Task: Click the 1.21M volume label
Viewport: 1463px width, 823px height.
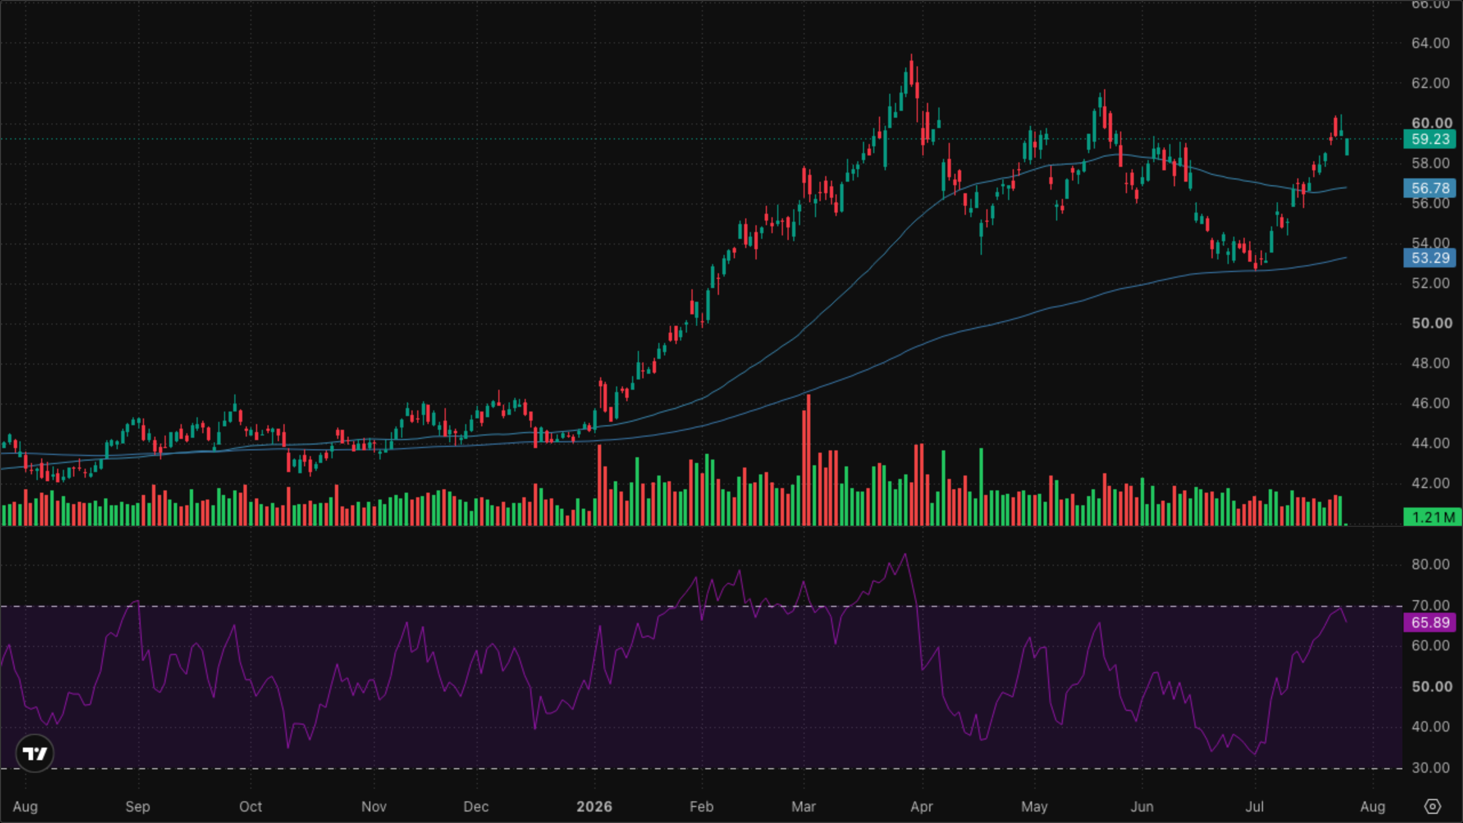Action: point(1432,517)
